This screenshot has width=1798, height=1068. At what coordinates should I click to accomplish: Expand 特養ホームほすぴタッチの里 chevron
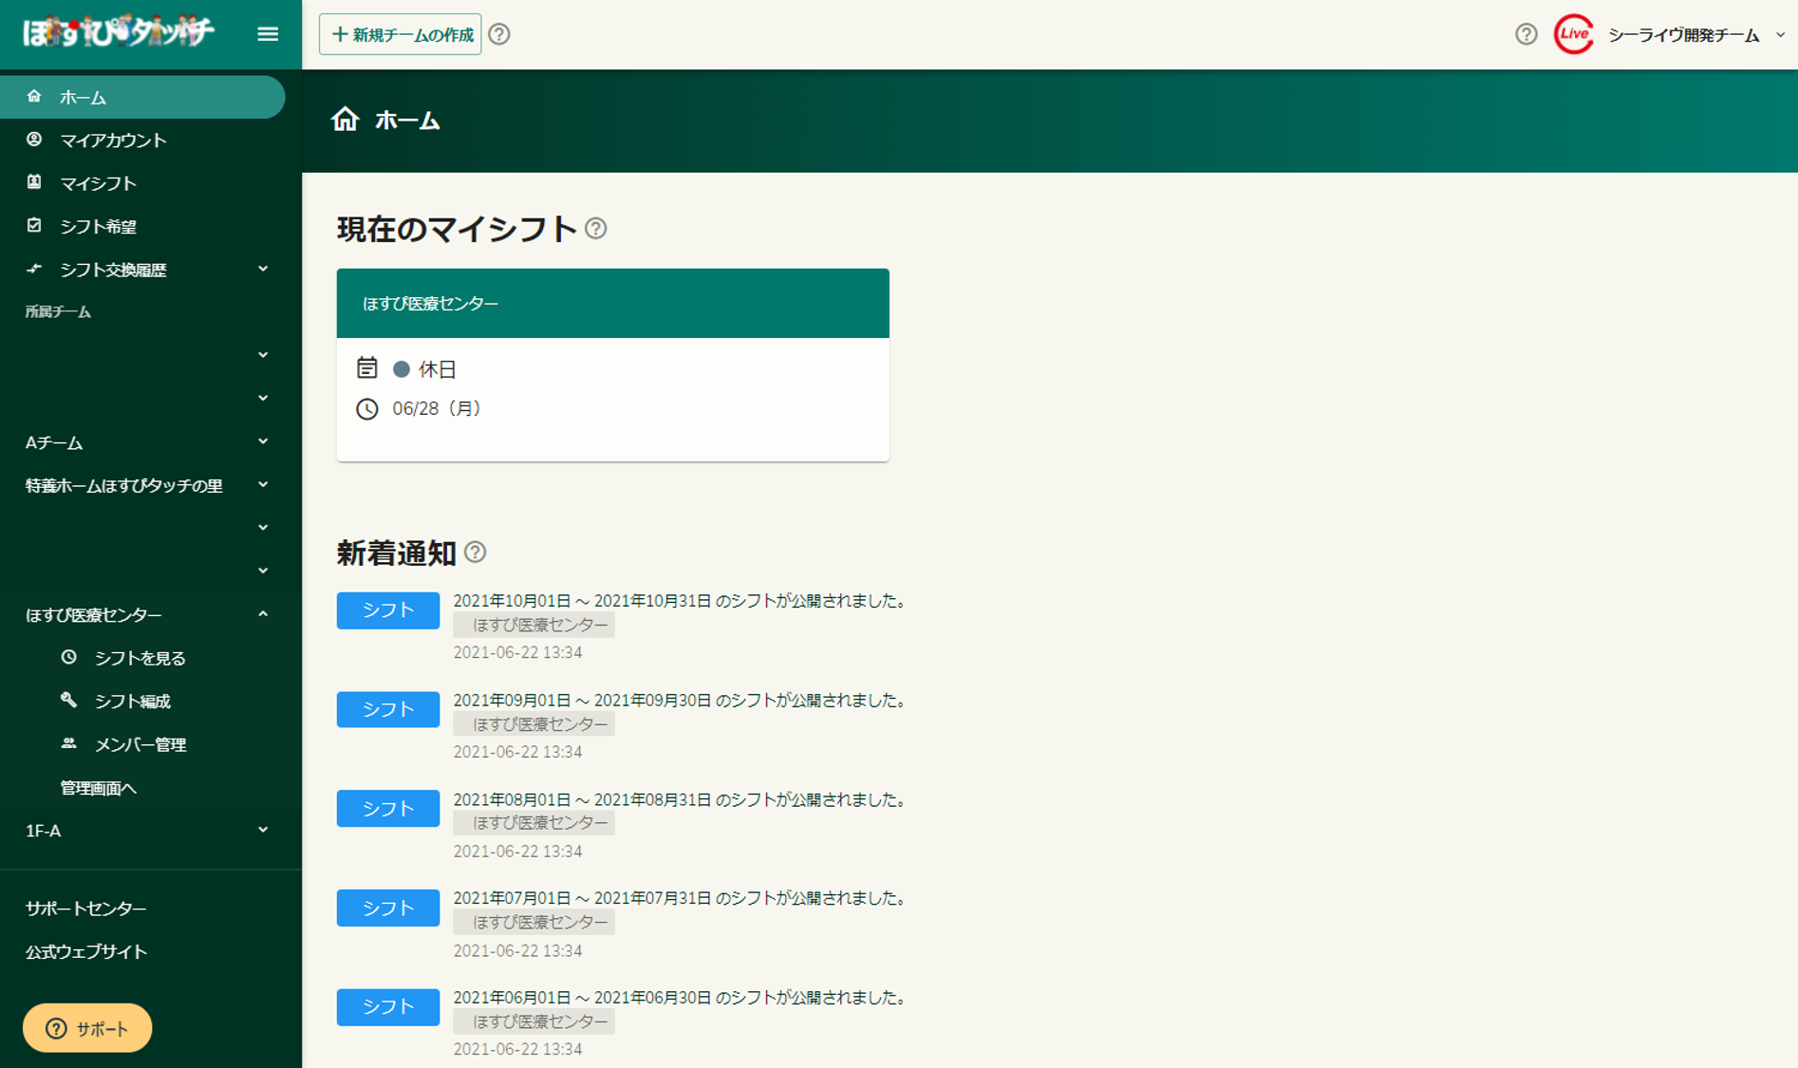263,485
